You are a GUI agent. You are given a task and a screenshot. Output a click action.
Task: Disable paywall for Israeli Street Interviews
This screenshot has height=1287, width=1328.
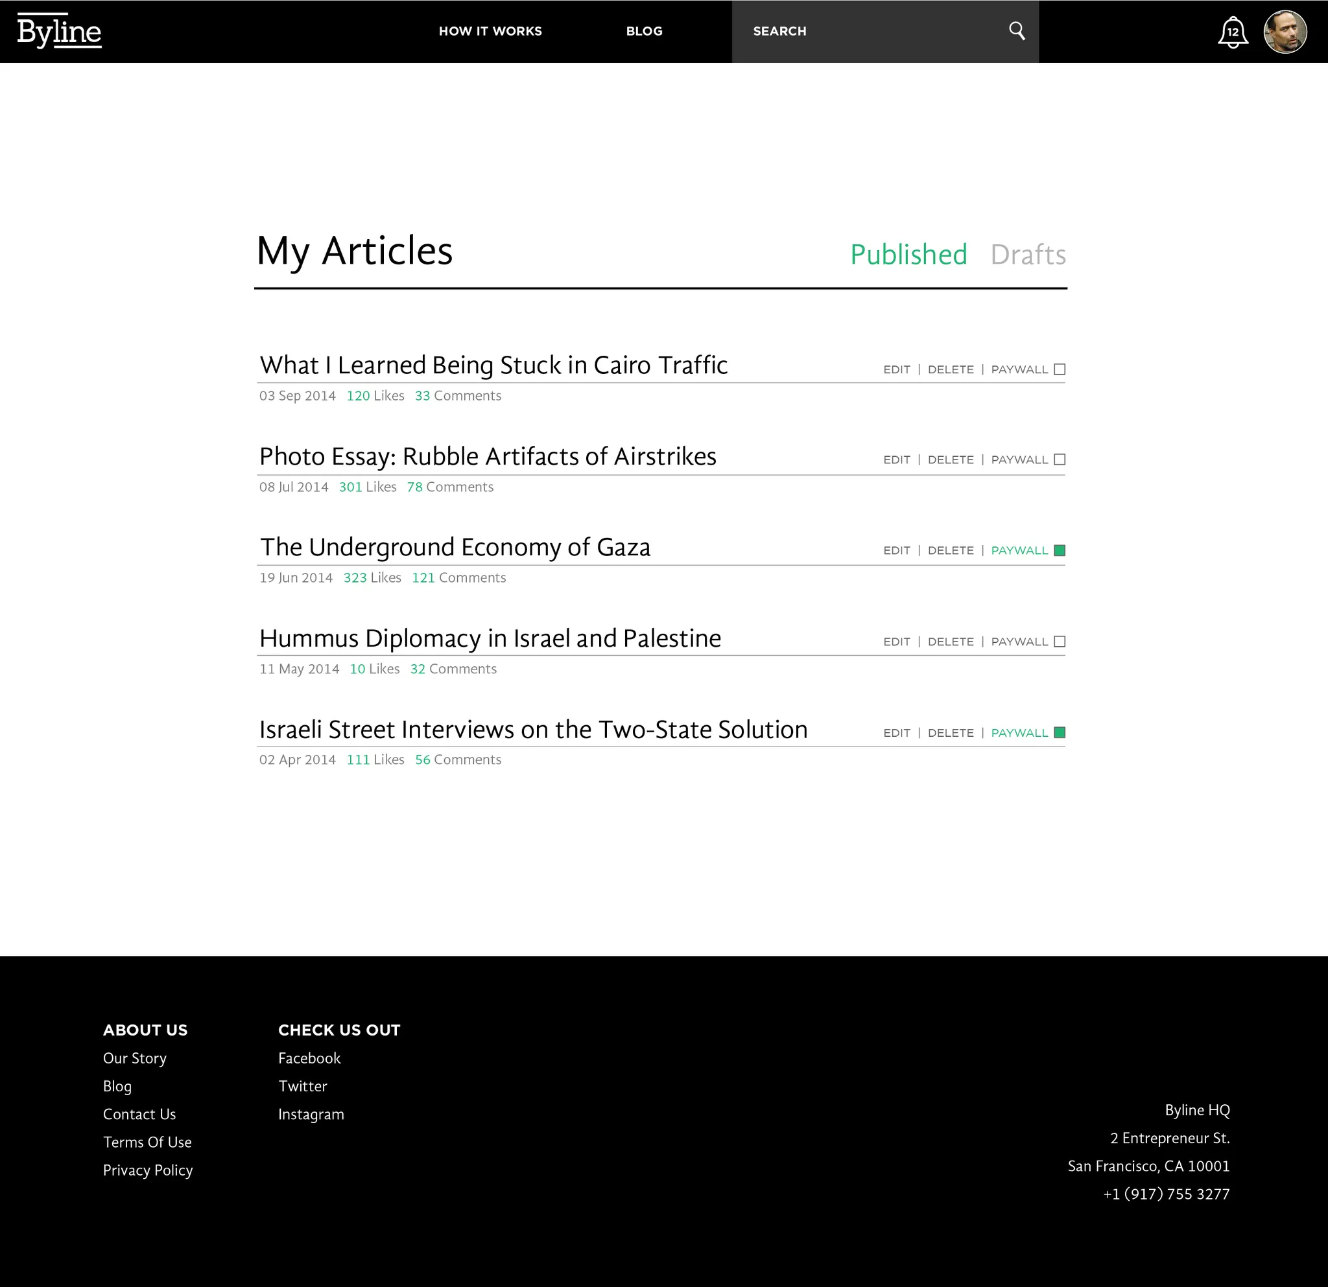[x=1060, y=732]
